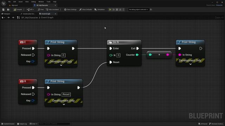
Task: Open Class Defaults
Action: tap(86, 9)
